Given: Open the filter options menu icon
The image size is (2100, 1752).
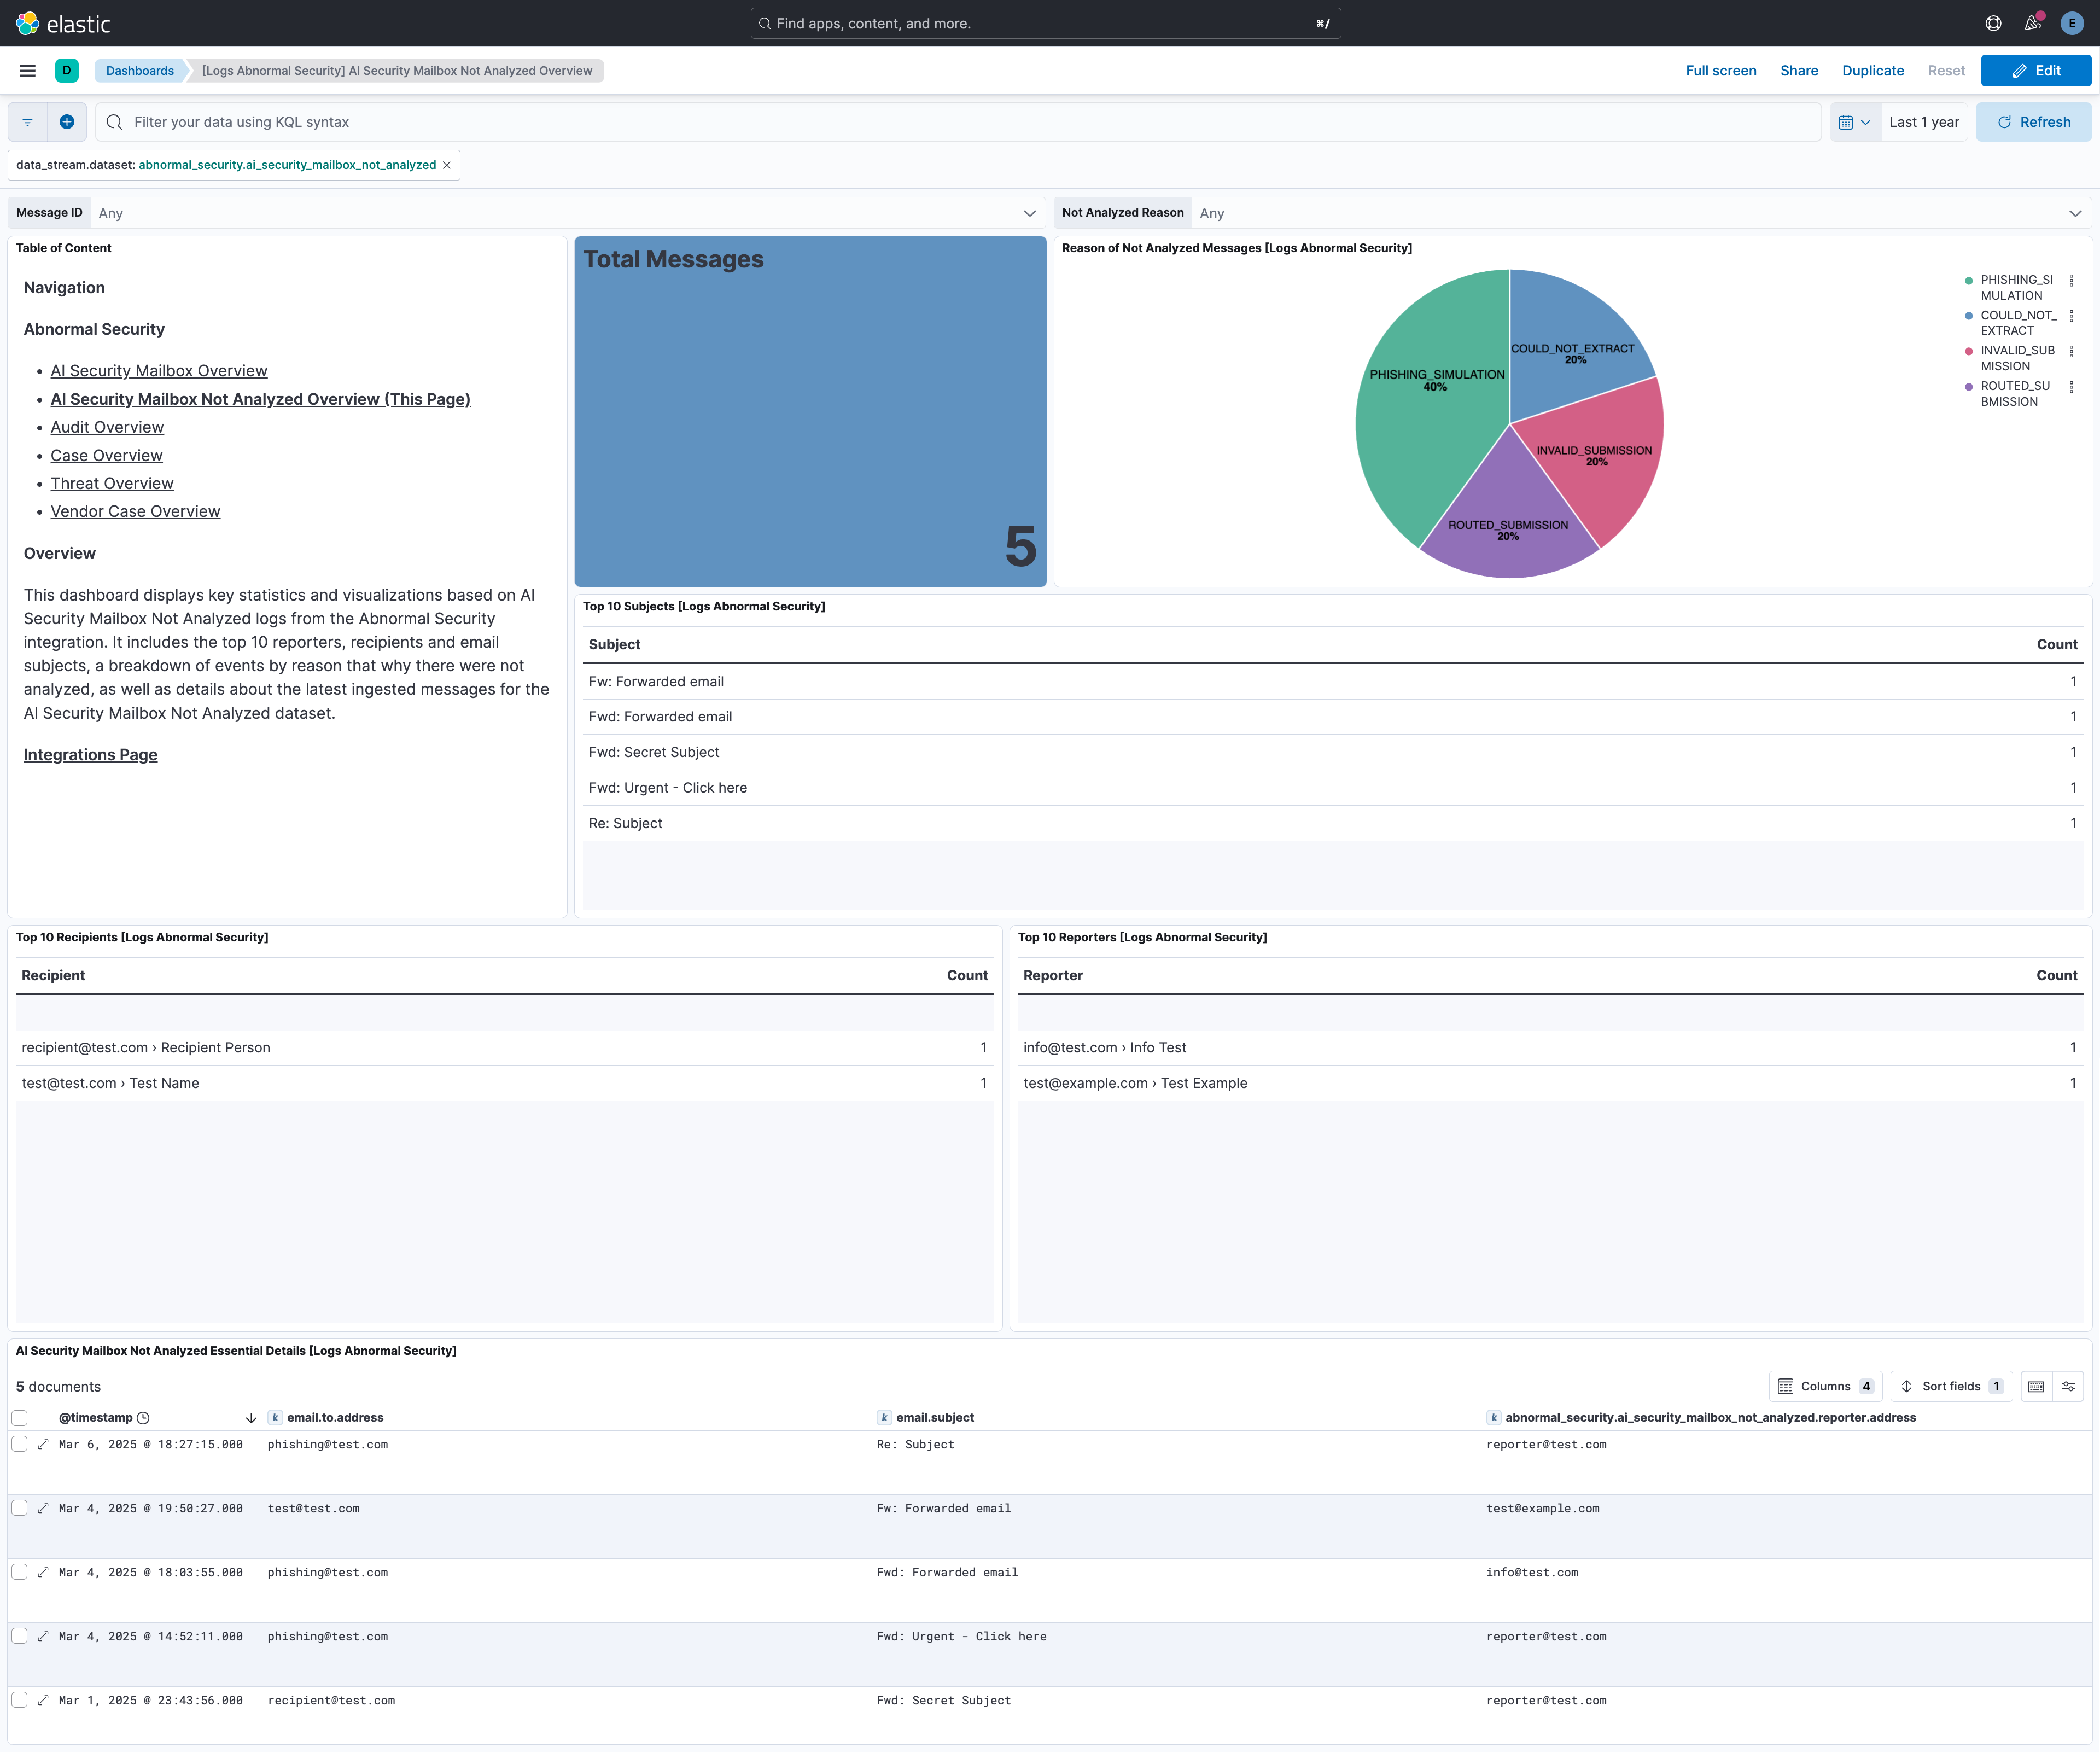Looking at the screenshot, I should pos(28,122).
